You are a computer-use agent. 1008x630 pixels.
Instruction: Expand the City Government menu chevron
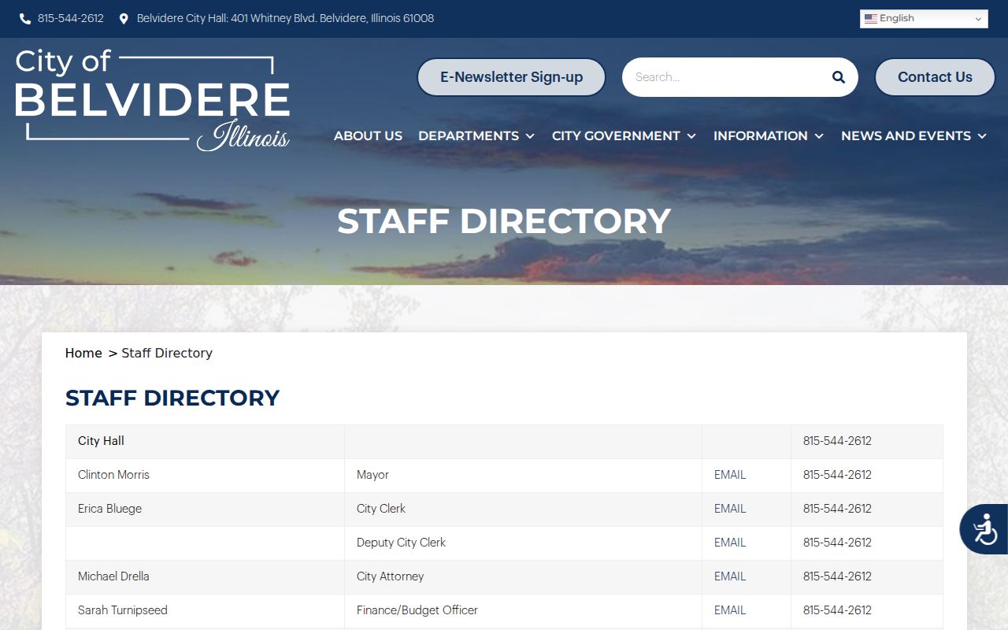click(691, 136)
